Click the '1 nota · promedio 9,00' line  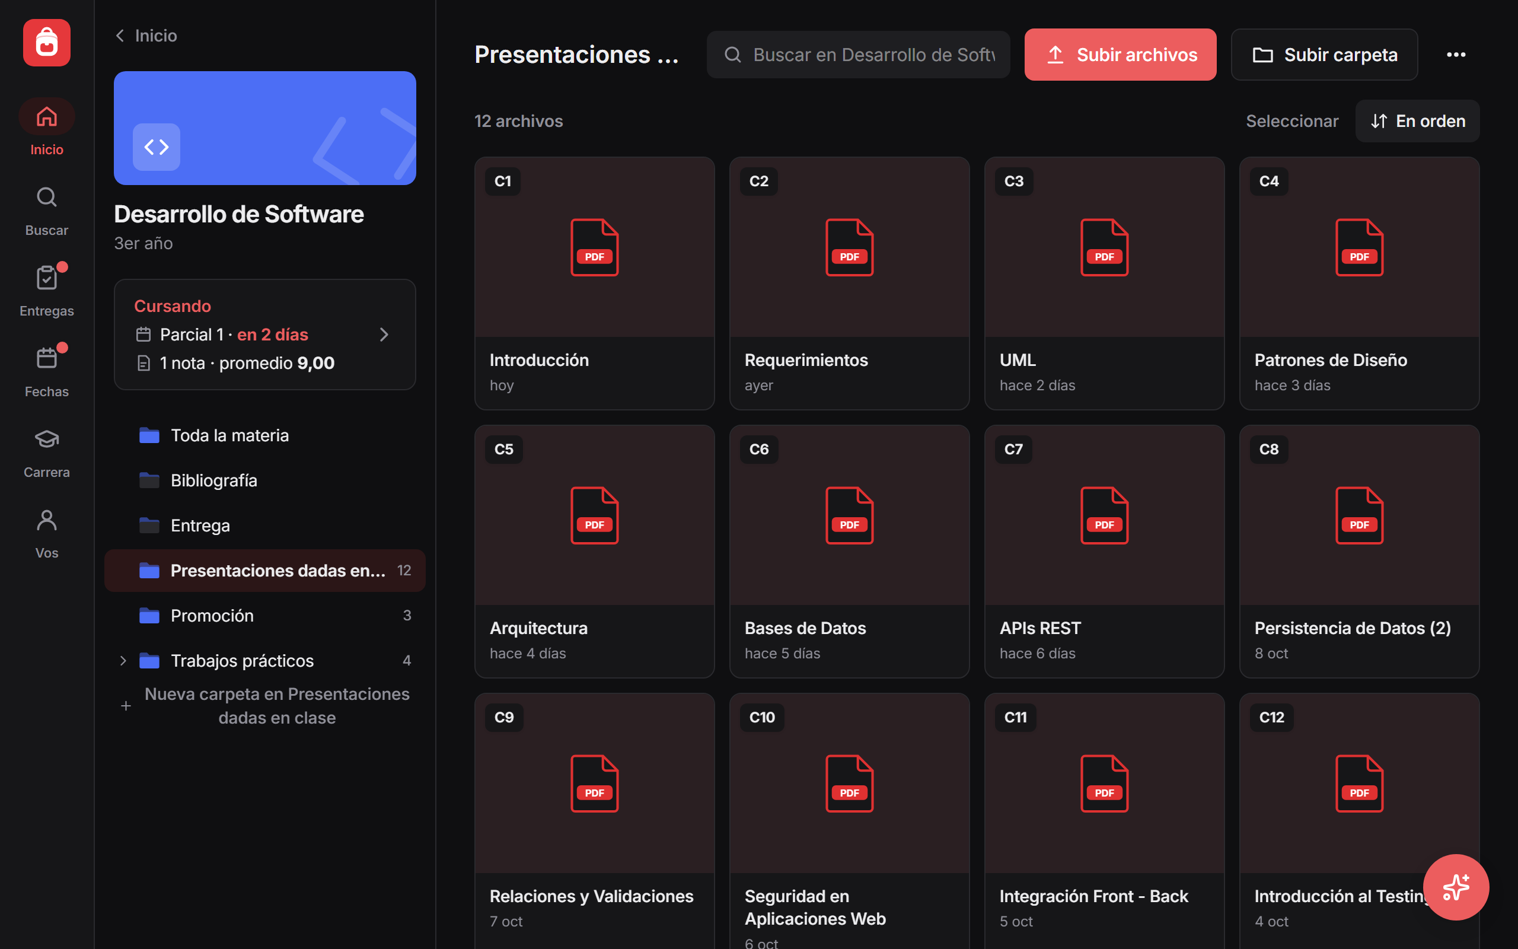[x=235, y=364]
